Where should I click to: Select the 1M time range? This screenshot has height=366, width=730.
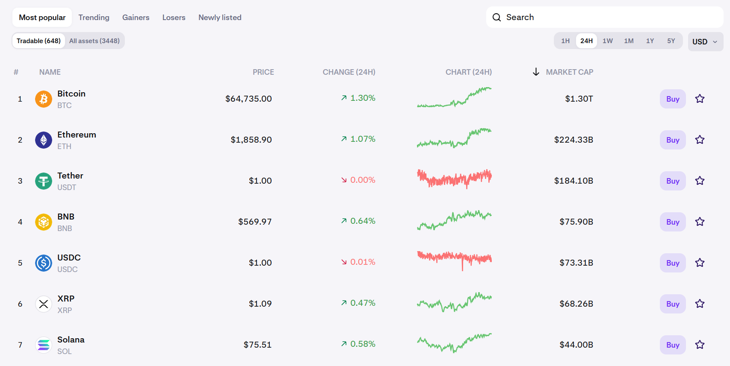[629, 41]
